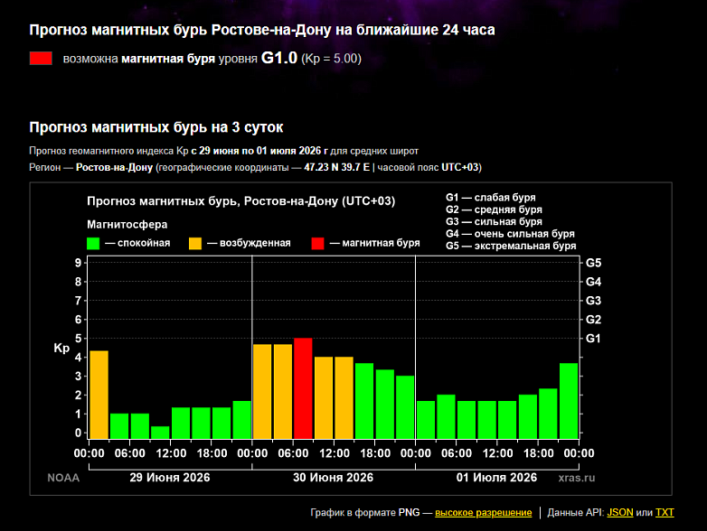
Task: Click the red Kp 5 bar on 30 June
Action: tap(304, 388)
